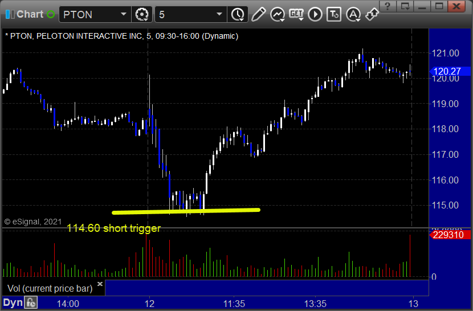Click the 118.00 price axis label
Viewport: 473px width, 311px height.
[446, 129]
